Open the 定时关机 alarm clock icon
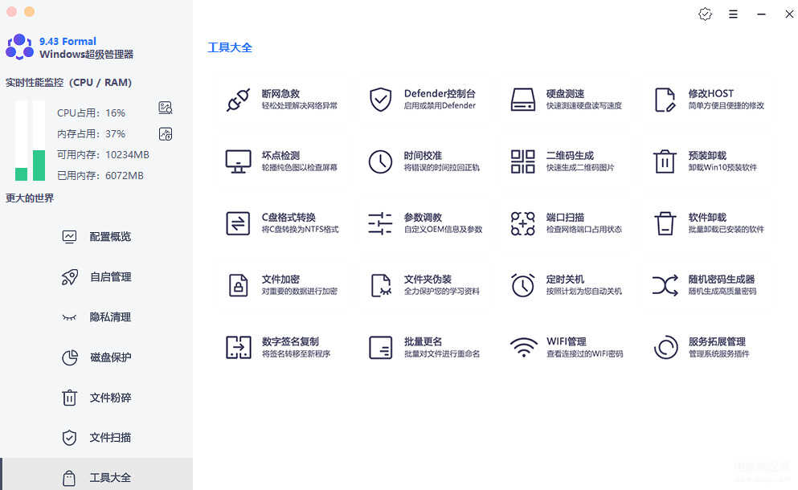Viewport: 798px width, 490px height. click(522, 285)
